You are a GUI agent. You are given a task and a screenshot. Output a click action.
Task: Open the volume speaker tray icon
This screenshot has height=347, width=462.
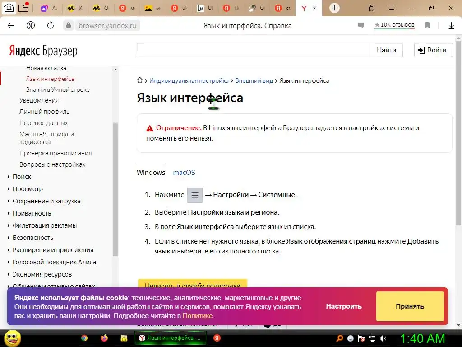pos(383,338)
